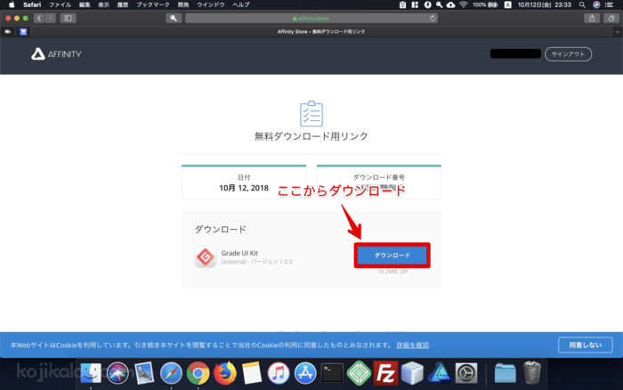Open the green diamond app in the Dock
The image size is (623, 390).
pyautogui.click(x=359, y=373)
